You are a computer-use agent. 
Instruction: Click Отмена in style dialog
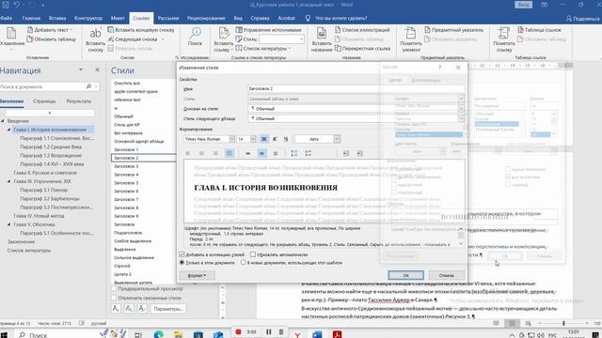click(446, 275)
